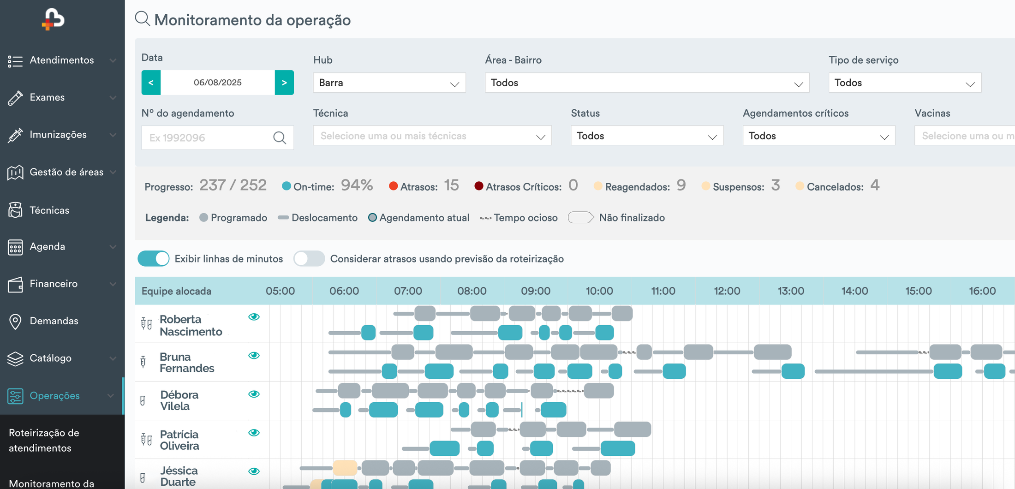The width and height of the screenshot is (1015, 489).
Task: Open Imunizações via the syringe icon
Action: 15,135
